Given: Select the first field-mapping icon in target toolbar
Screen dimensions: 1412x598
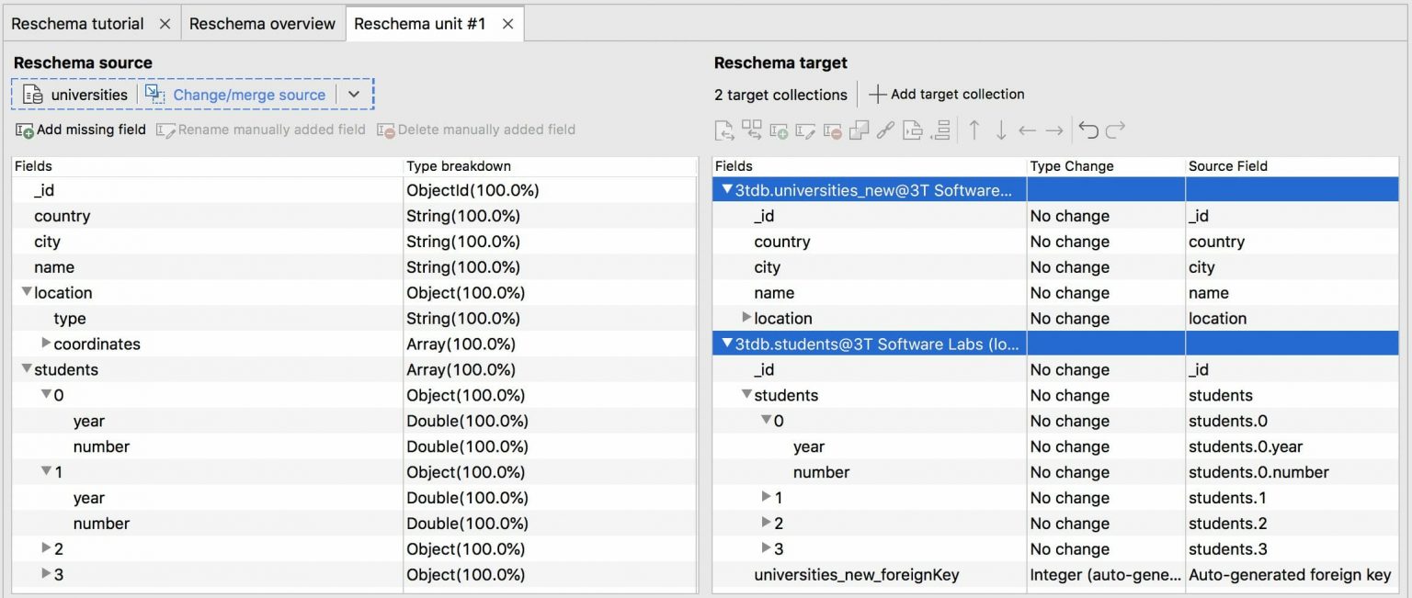Looking at the screenshot, I should click(x=723, y=130).
